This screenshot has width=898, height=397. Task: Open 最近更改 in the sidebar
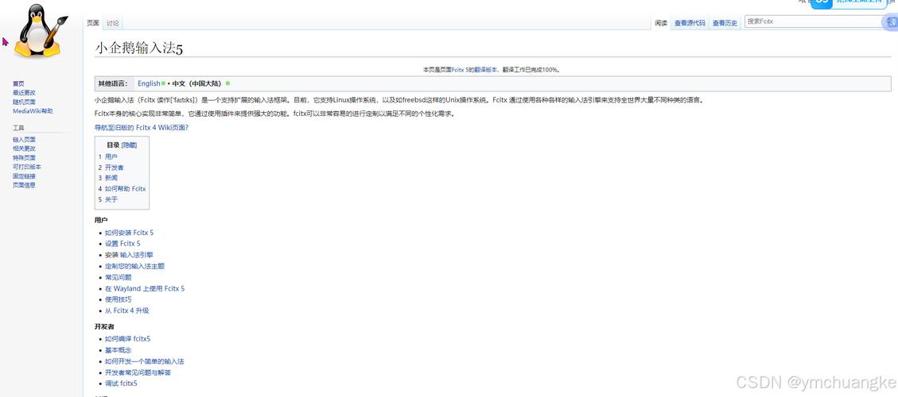[x=24, y=93]
